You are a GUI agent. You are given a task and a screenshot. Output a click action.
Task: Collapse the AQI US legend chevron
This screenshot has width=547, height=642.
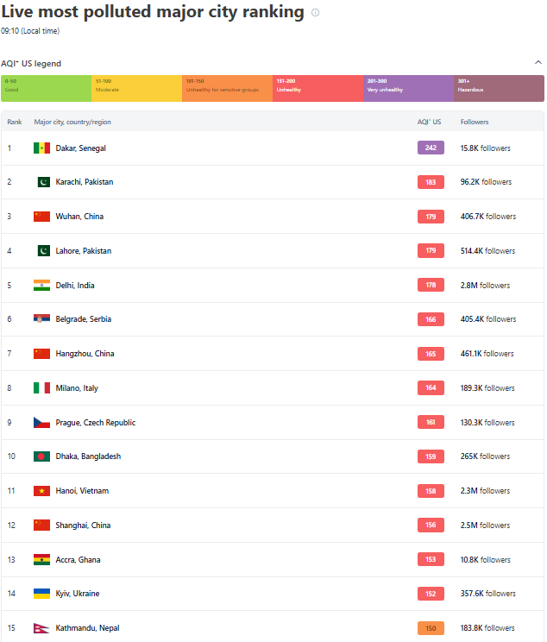(538, 63)
